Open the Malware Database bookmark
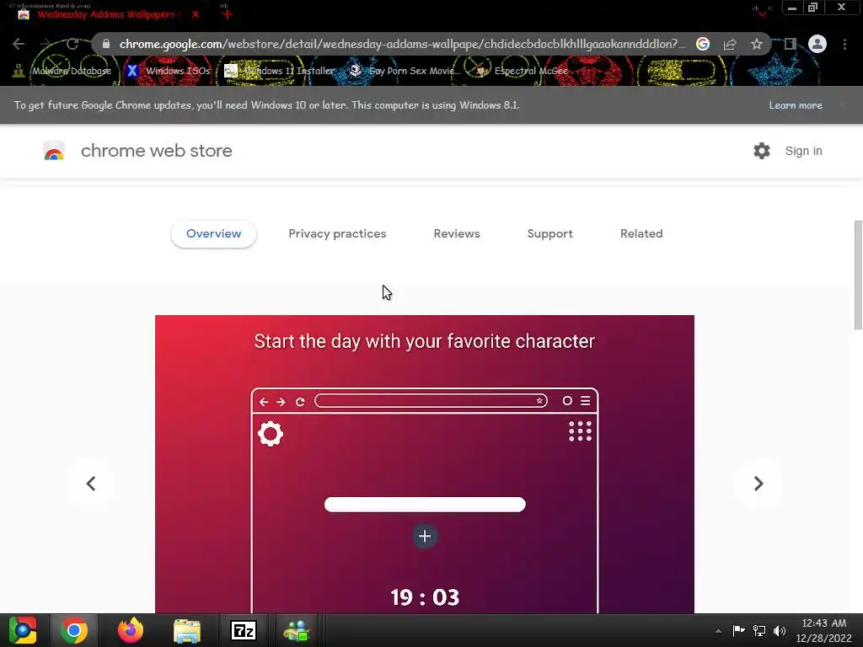 pos(62,71)
